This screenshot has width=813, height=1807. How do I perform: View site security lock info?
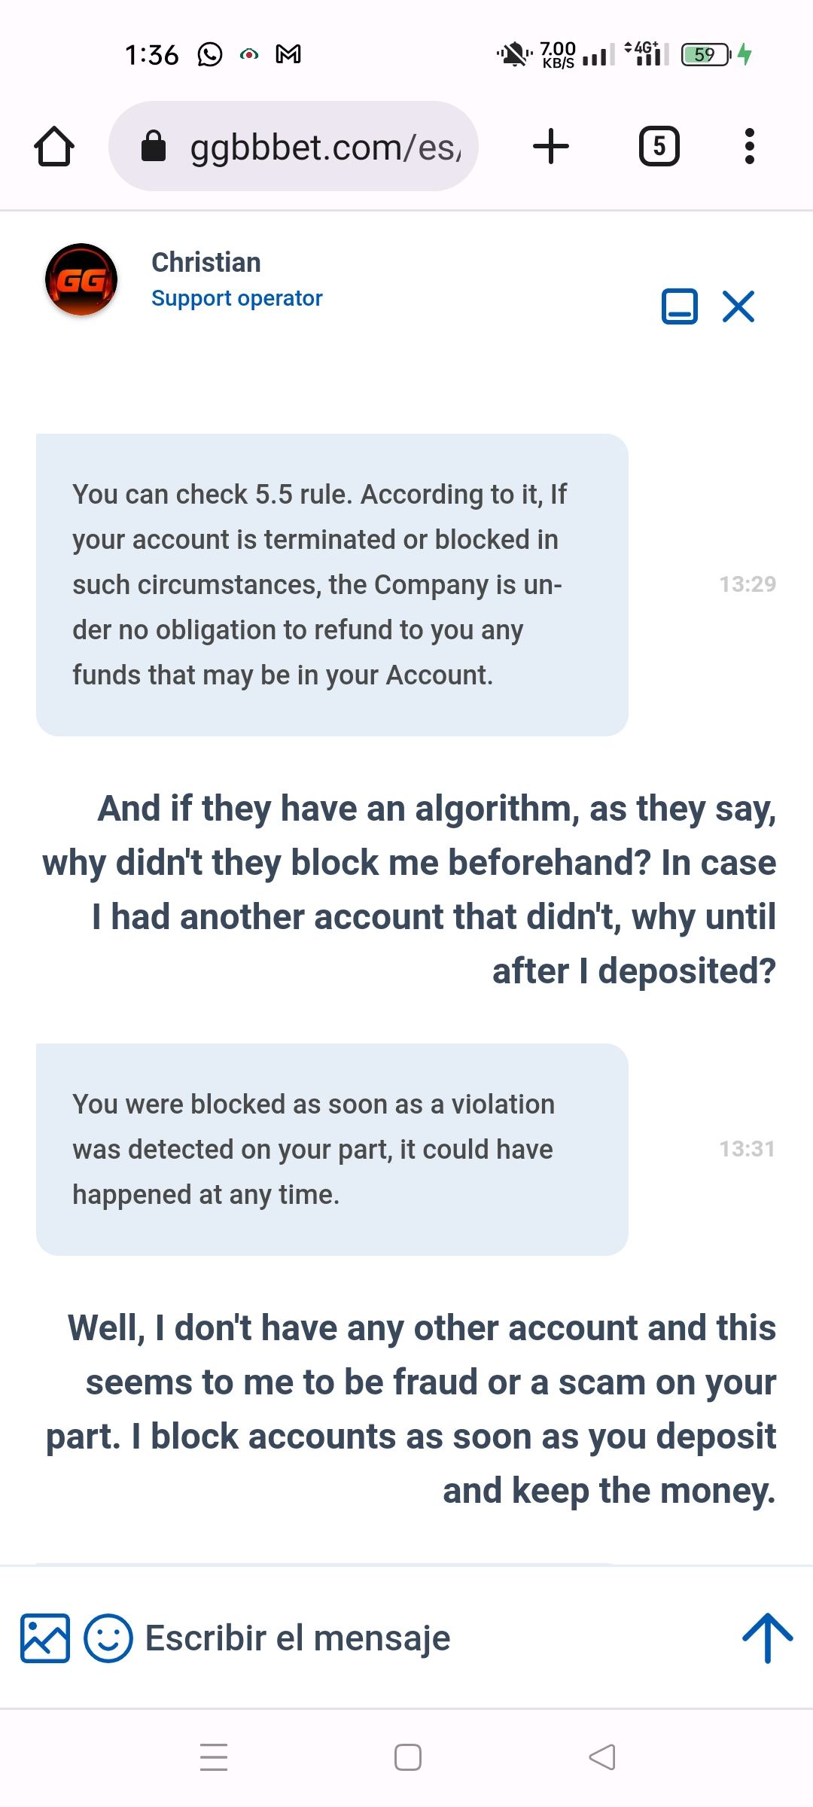pos(154,147)
